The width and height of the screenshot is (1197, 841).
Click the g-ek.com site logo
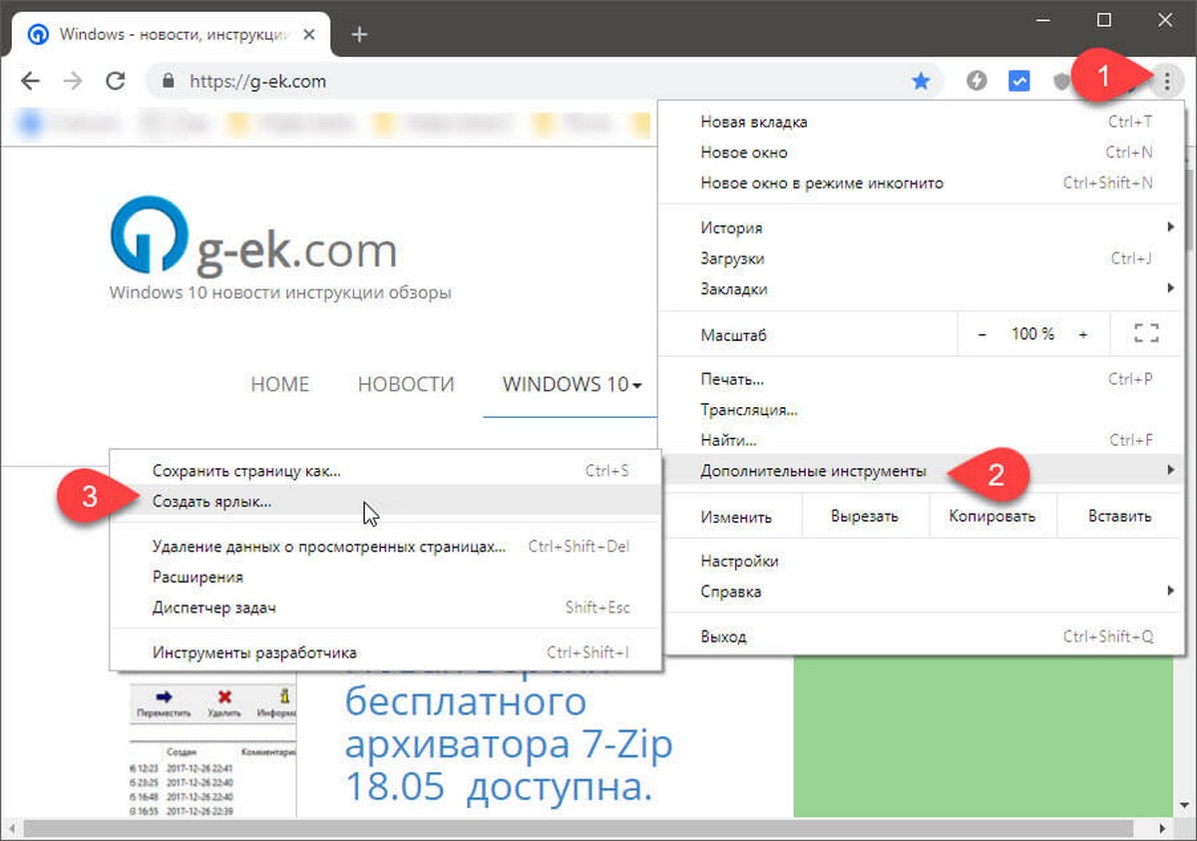pos(253,247)
